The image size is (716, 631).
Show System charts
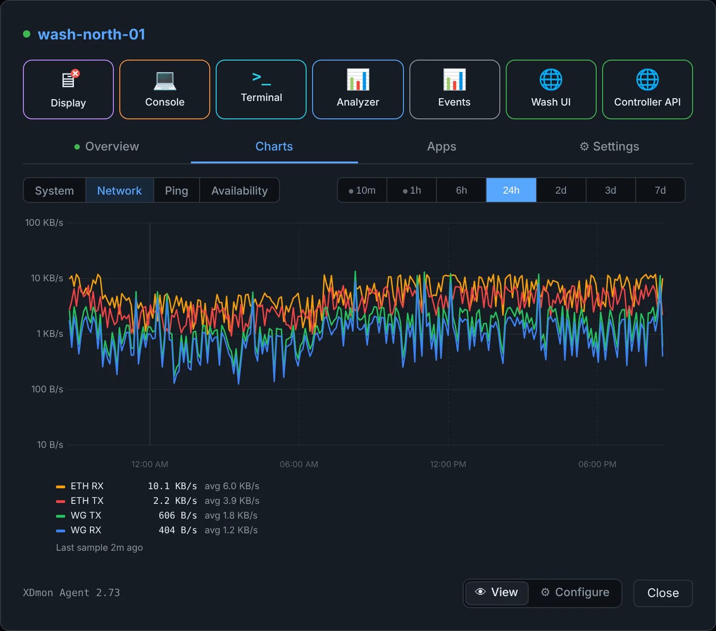[55, 190]
